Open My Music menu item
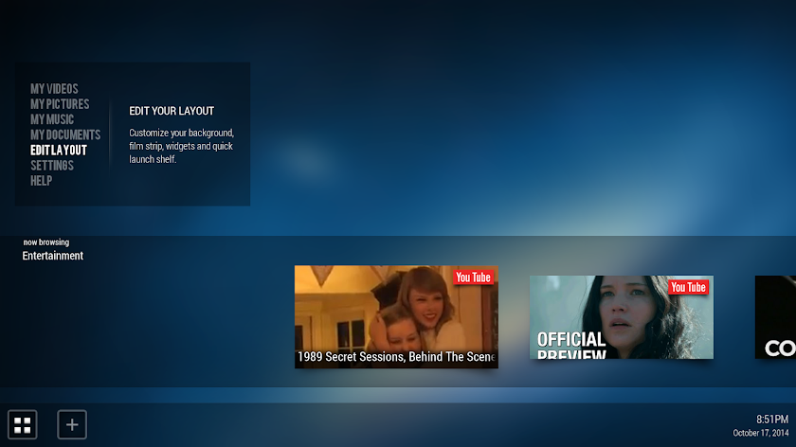796x447 pixels. tap(52, 119)
